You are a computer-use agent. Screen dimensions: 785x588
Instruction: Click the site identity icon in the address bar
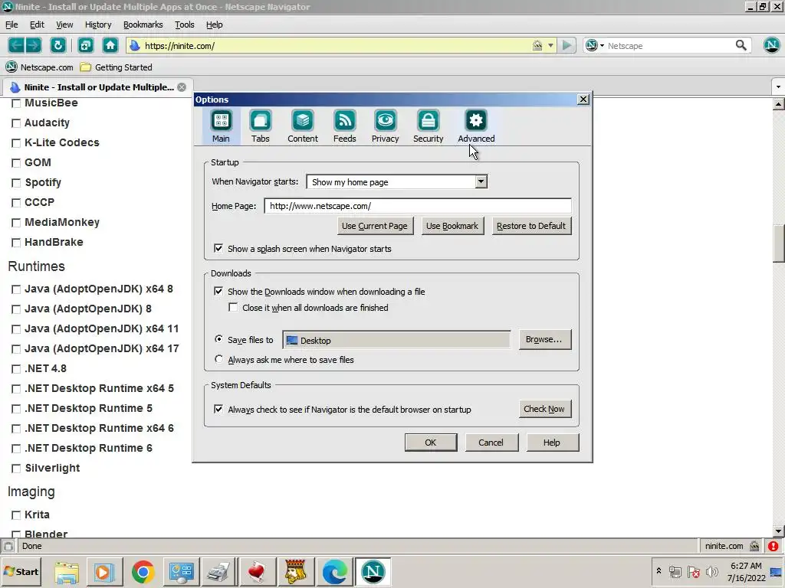[134, 45]
